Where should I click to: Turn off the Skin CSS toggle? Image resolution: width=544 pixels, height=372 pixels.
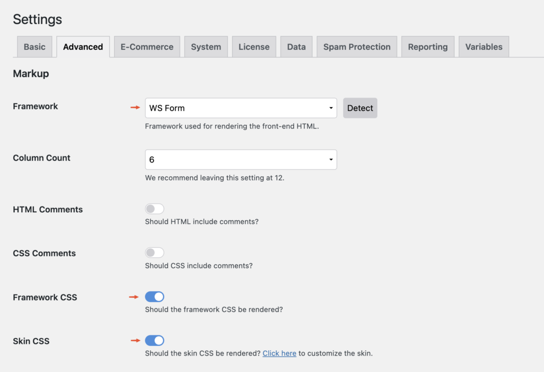point(155,340)
